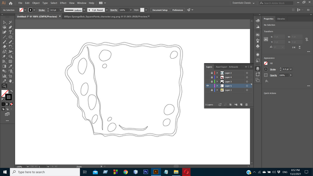Select the Line Segment tool
313x176 pixels.
4,37
